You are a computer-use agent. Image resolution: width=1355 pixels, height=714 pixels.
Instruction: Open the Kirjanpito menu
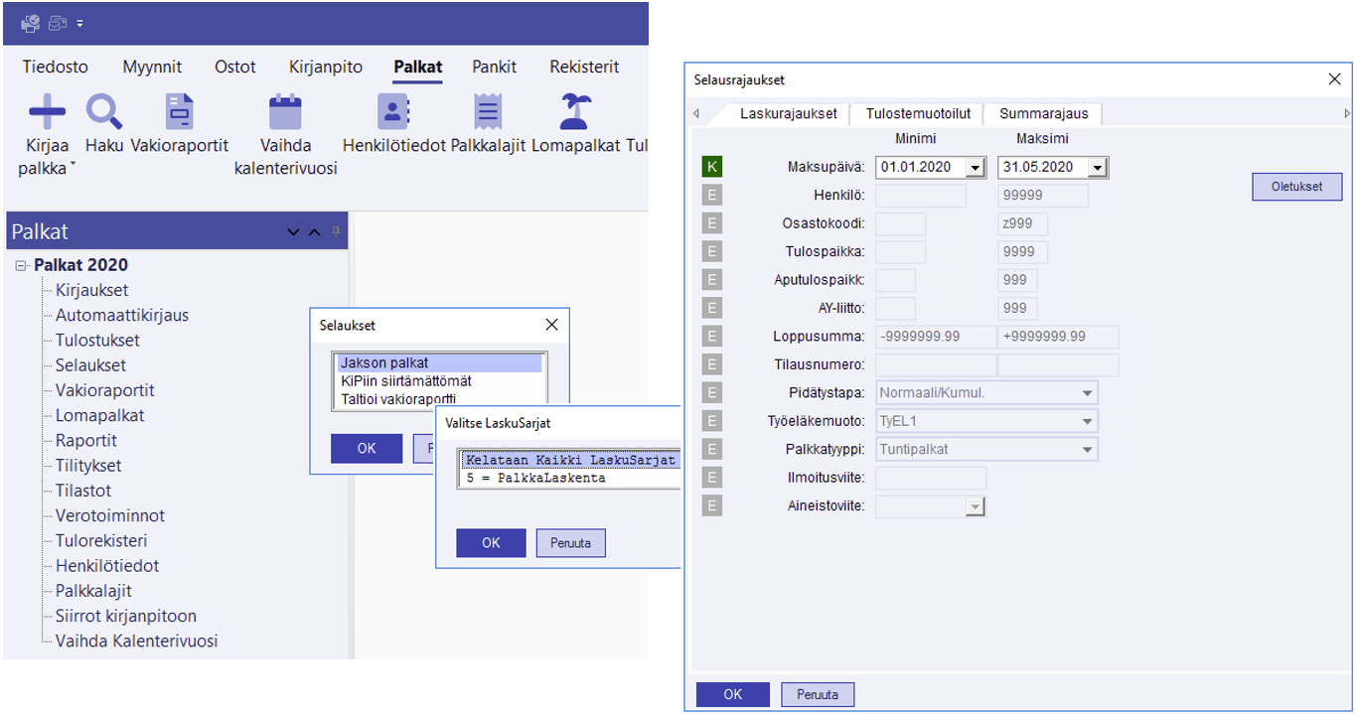pyautogui.click(x=325, y=67)
